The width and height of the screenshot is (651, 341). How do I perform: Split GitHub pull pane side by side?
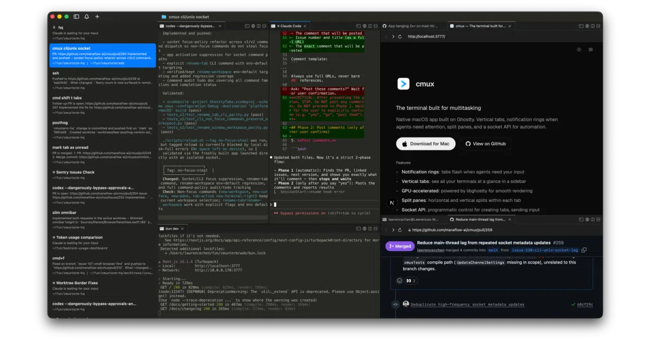point(592,219)
